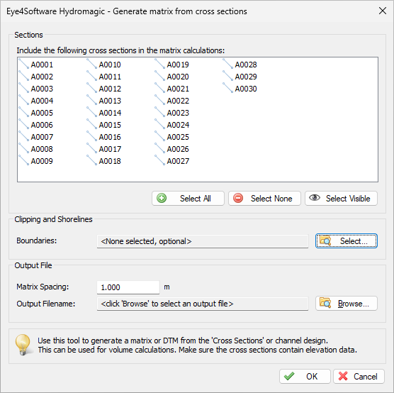This screenshot has width=394, height=393.
Task: Click the lightbulb tip icon
Action: click(23, 345)
